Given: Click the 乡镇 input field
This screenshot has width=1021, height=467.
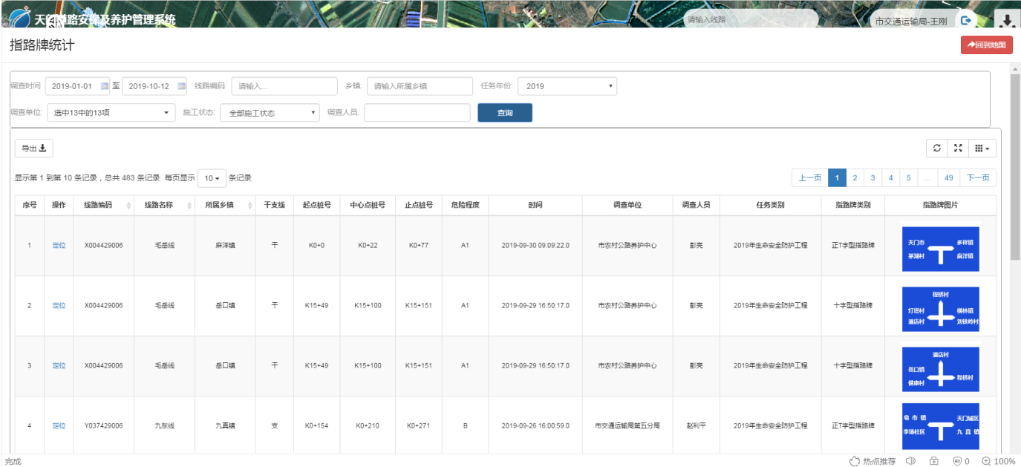Looking at the screenshot, I should point(420,86).
